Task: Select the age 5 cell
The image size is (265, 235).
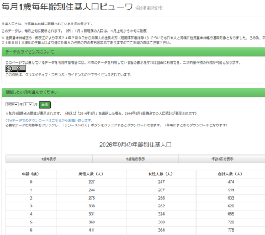Action: tap(31, 222)
